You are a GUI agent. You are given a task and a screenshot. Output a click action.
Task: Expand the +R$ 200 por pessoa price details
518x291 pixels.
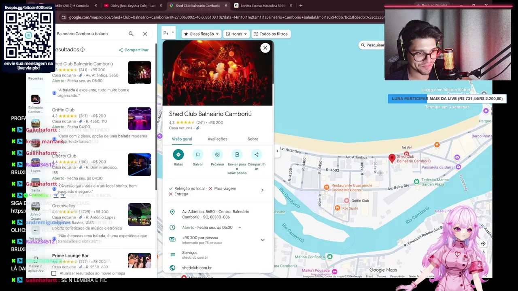click(x=262, y=240)
